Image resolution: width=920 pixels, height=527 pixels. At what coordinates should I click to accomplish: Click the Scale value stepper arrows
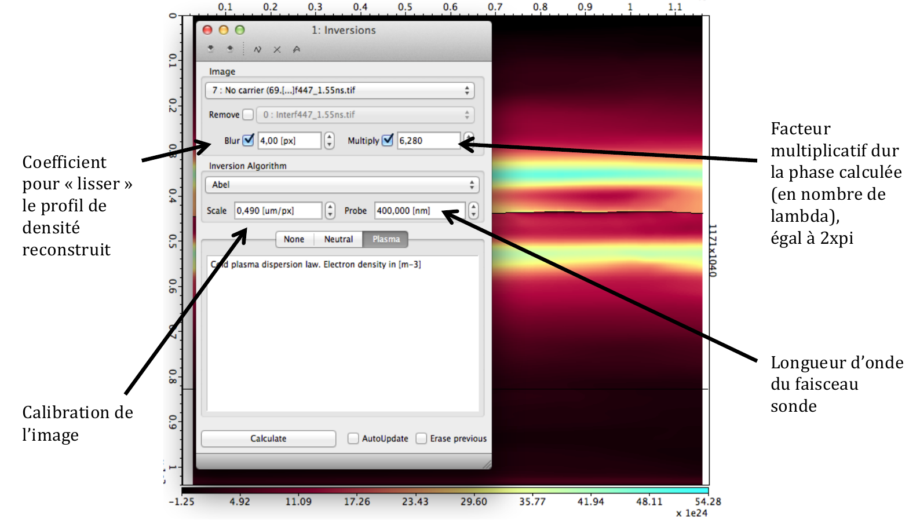point(330,210)
